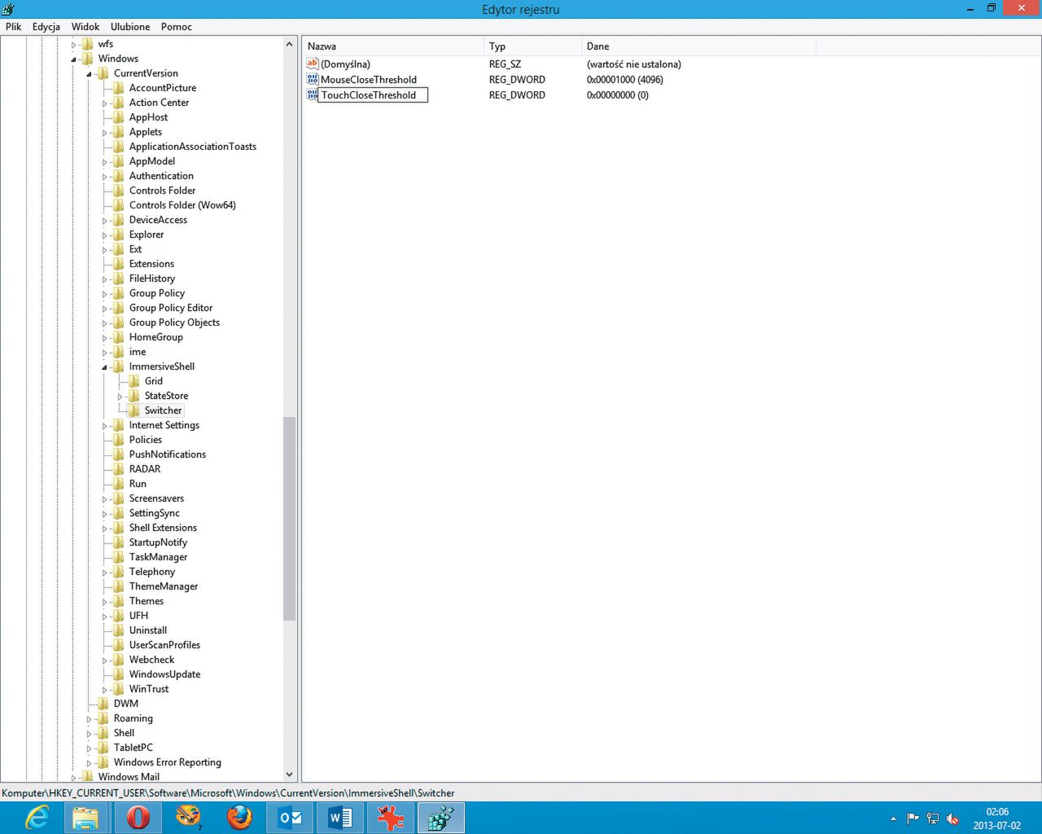Click the tree scroll up arrow
Image resolution: width=1042 pixels, height=834 pixels.
pyautogui.click(x=289, y=44)
